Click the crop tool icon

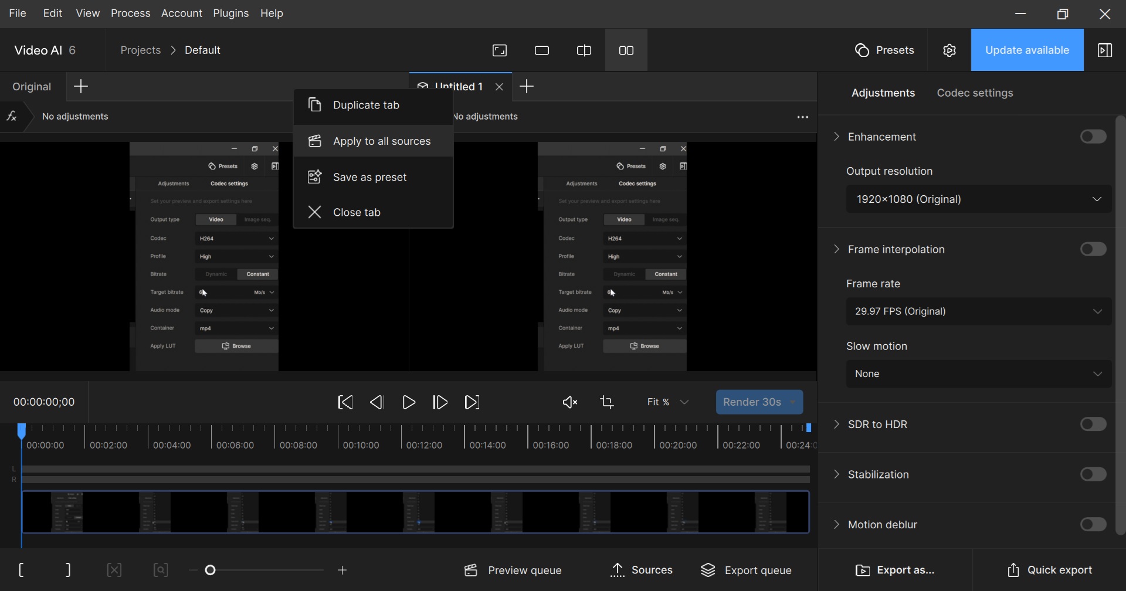coord(607,402)
